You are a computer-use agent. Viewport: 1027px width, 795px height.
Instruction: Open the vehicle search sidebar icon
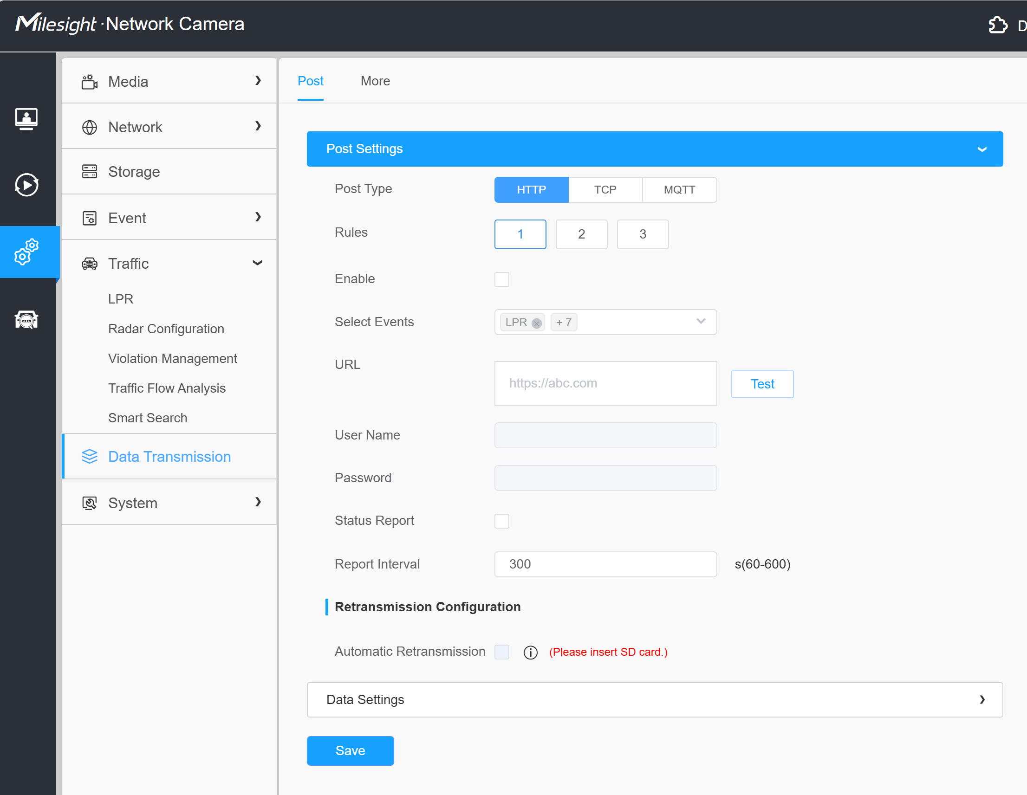pos(26,320)
